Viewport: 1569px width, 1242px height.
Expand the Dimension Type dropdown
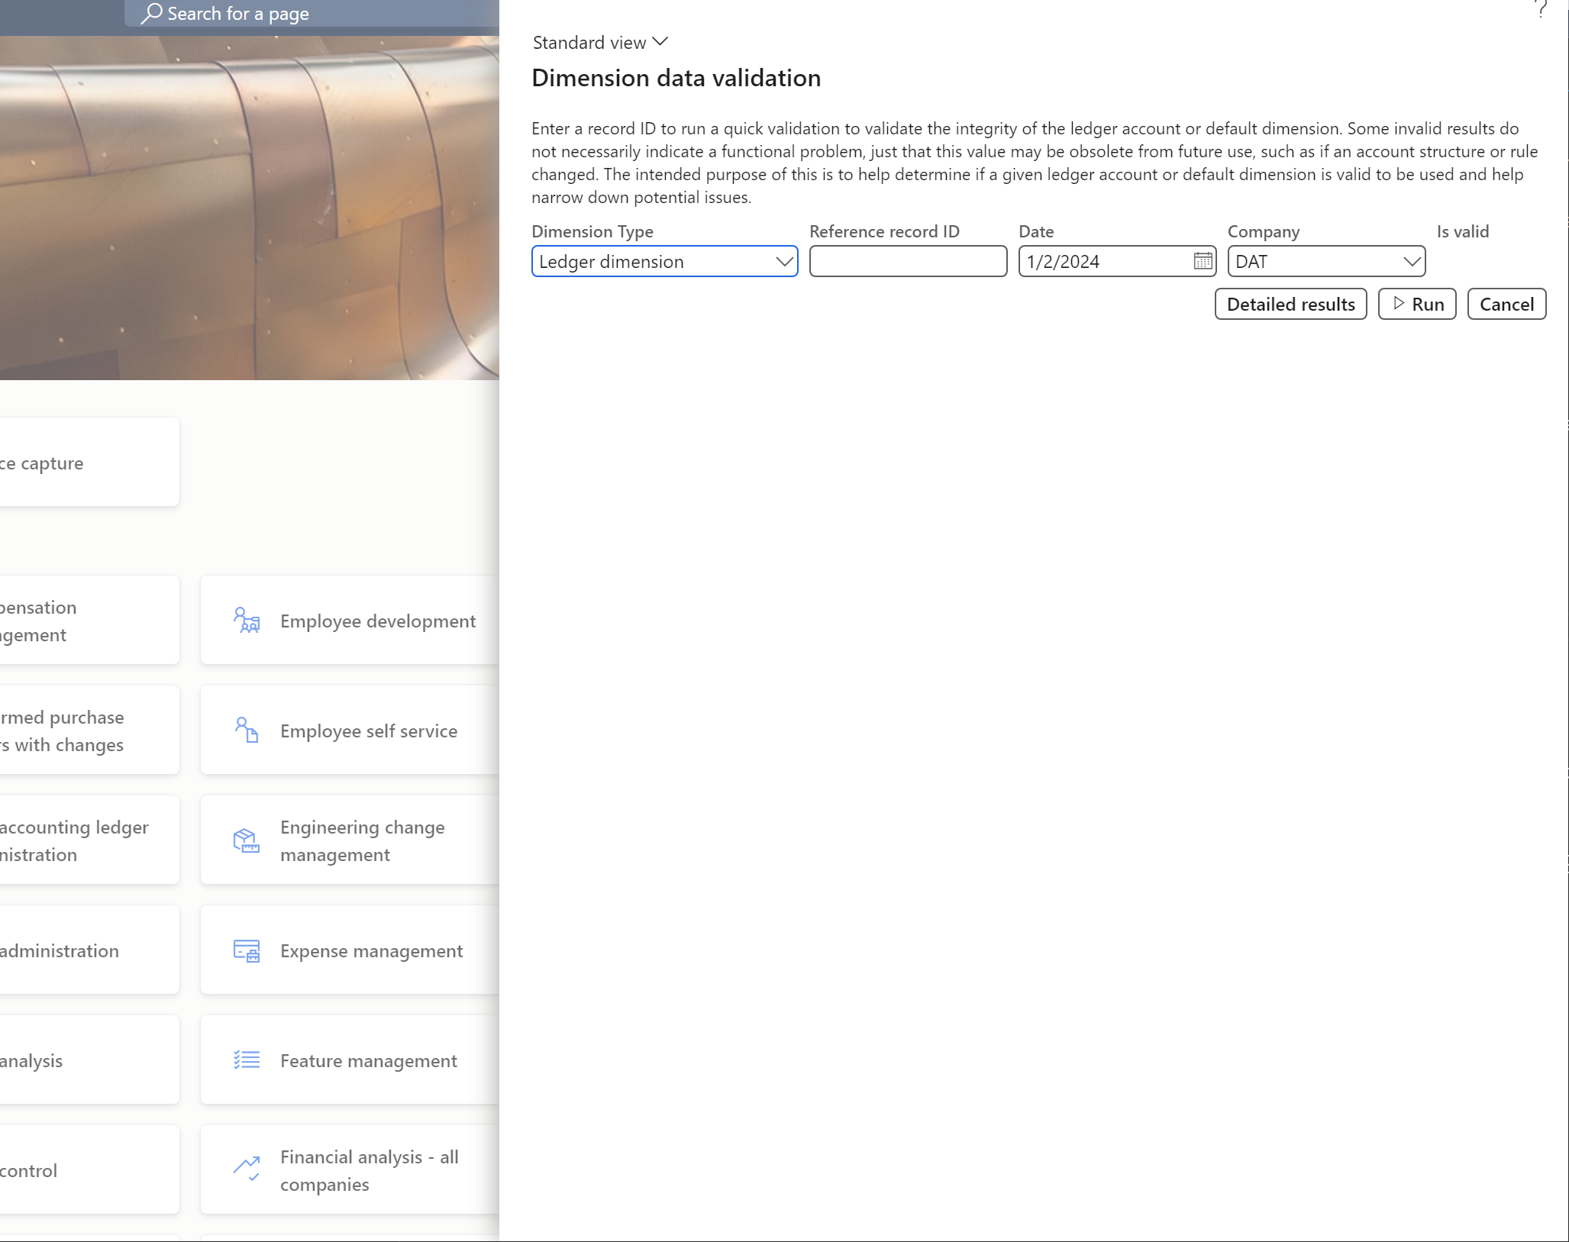tap(783, 262)
